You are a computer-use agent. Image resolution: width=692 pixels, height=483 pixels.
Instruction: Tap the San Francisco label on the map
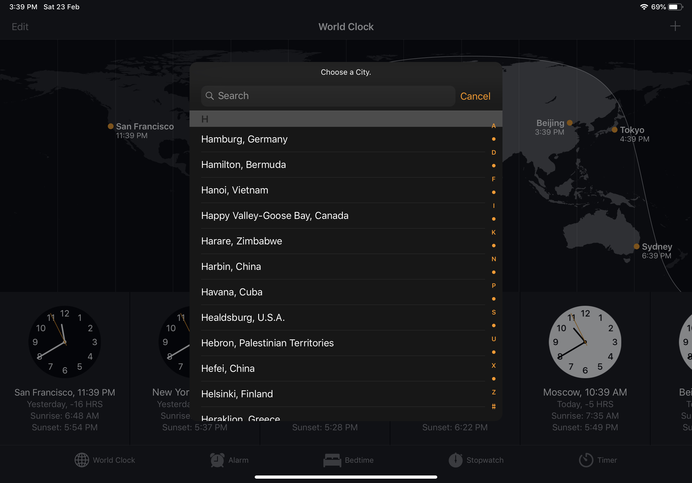145,126
